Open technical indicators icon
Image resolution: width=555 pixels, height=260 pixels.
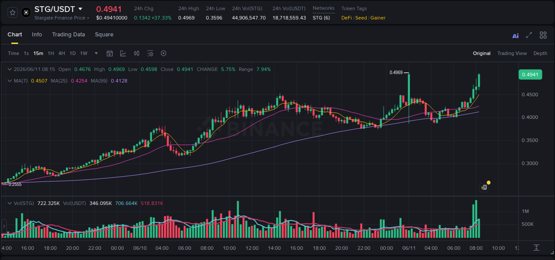click(123, 53)
